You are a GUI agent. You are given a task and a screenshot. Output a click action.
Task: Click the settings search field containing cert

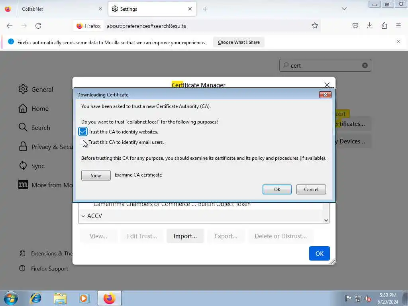[x=325, y=65]
